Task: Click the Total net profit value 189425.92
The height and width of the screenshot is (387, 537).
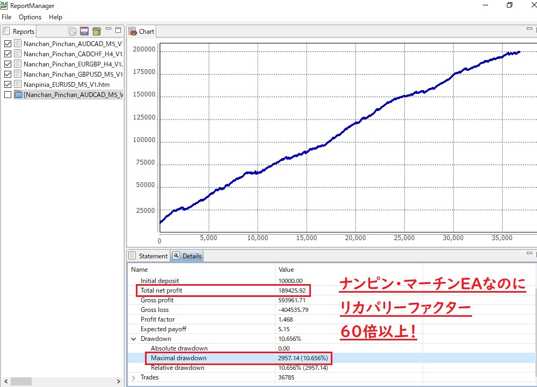Action: pyautogui.click(x=292, y=291)
